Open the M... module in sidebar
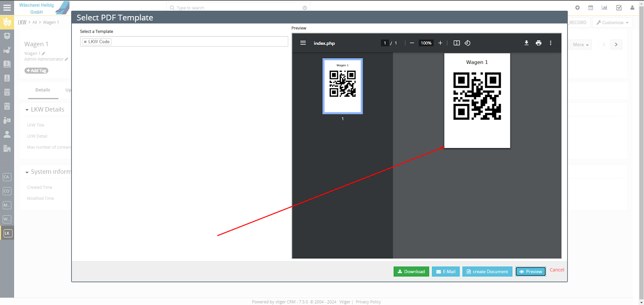Viewport: 644px width, 305px height. 7,205
